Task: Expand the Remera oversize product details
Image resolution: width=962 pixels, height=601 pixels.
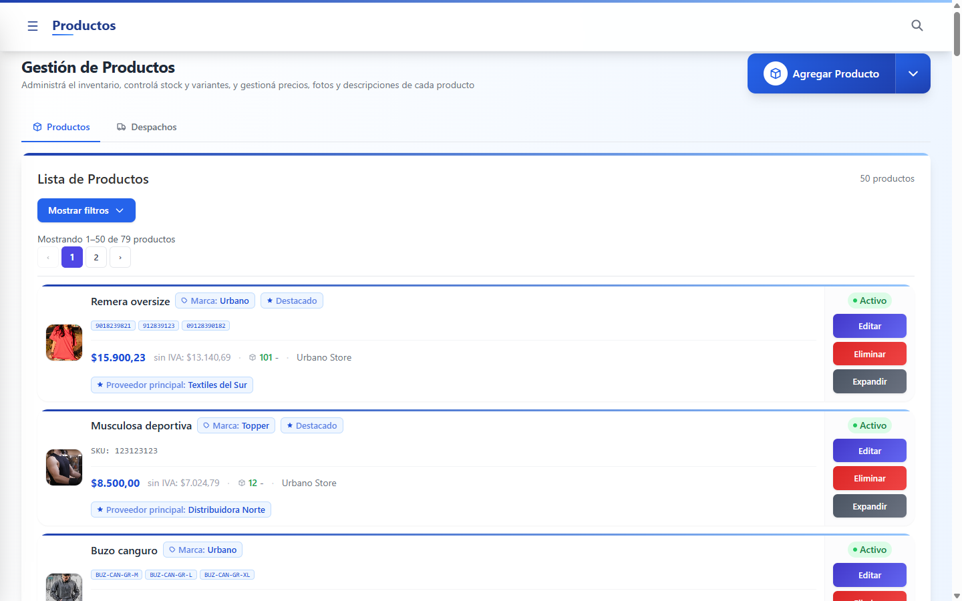Action: [870, 381]
